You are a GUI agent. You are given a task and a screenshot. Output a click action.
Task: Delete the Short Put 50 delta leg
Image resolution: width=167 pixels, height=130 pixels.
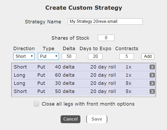[x=152, y=91]
